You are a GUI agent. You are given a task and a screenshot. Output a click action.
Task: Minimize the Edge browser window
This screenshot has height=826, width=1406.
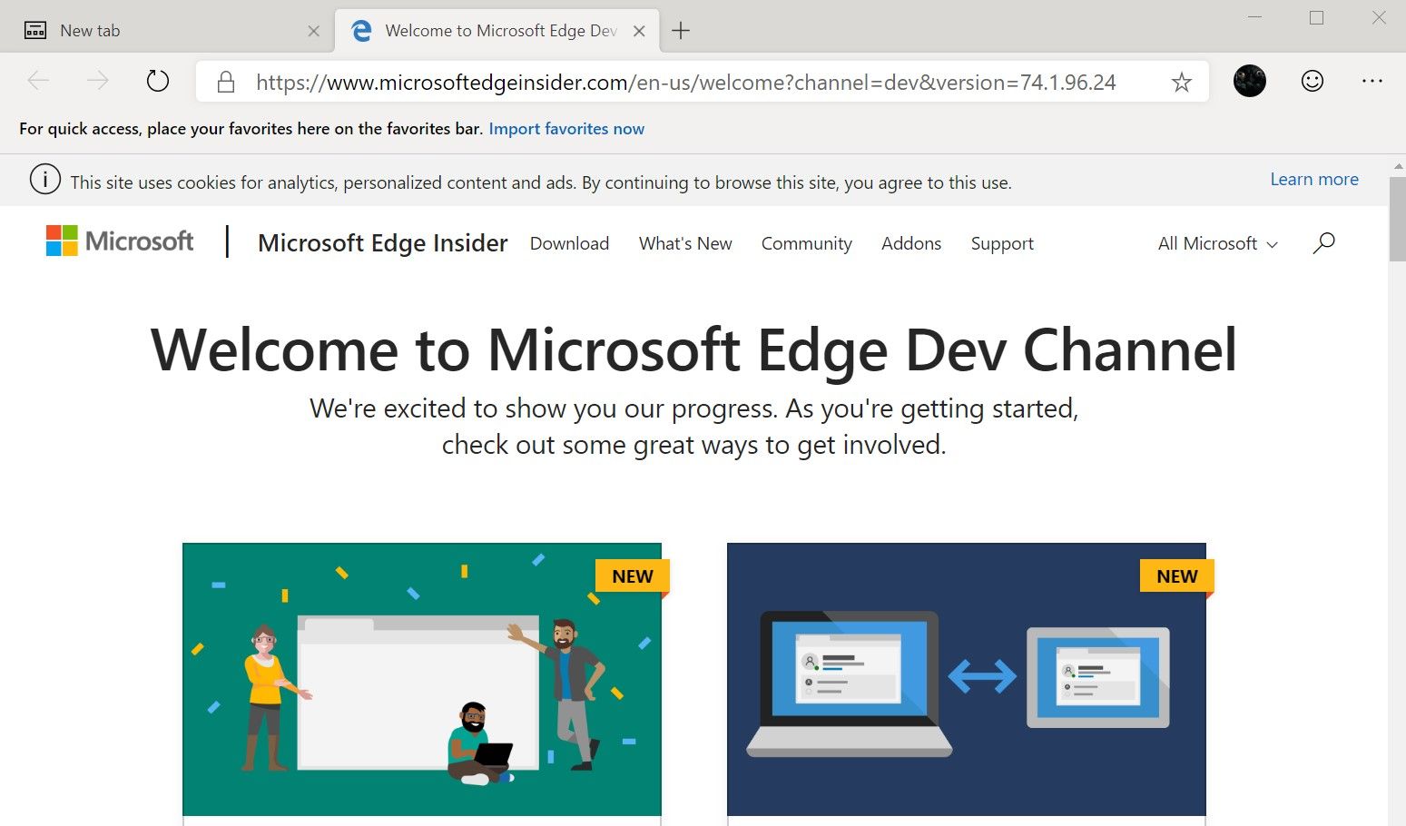tap(1255, 17)
